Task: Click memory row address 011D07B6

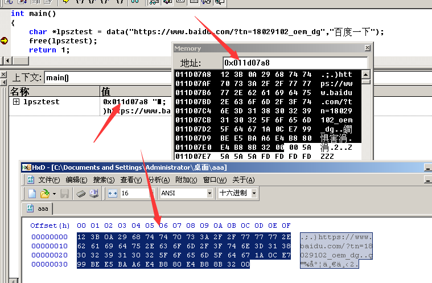Action: coord(193,93)
